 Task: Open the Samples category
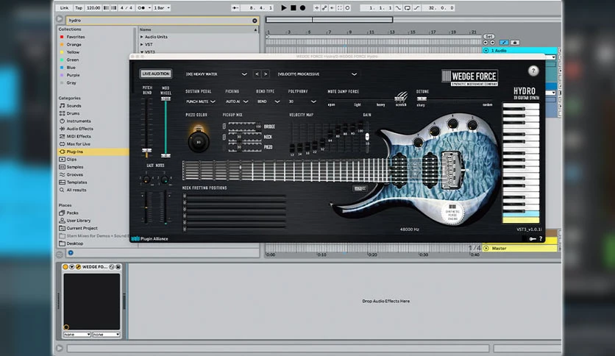tap(74, 167)
